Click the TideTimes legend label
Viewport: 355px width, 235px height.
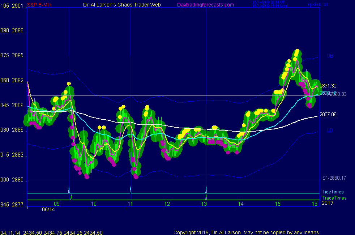[x=333, y=192]
